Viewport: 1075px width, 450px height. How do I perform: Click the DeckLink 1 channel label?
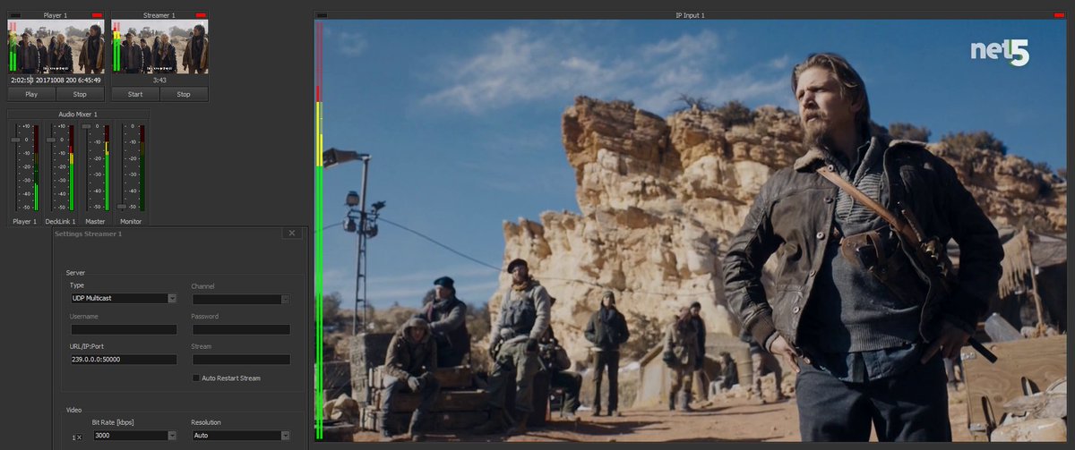coord(59,221)
